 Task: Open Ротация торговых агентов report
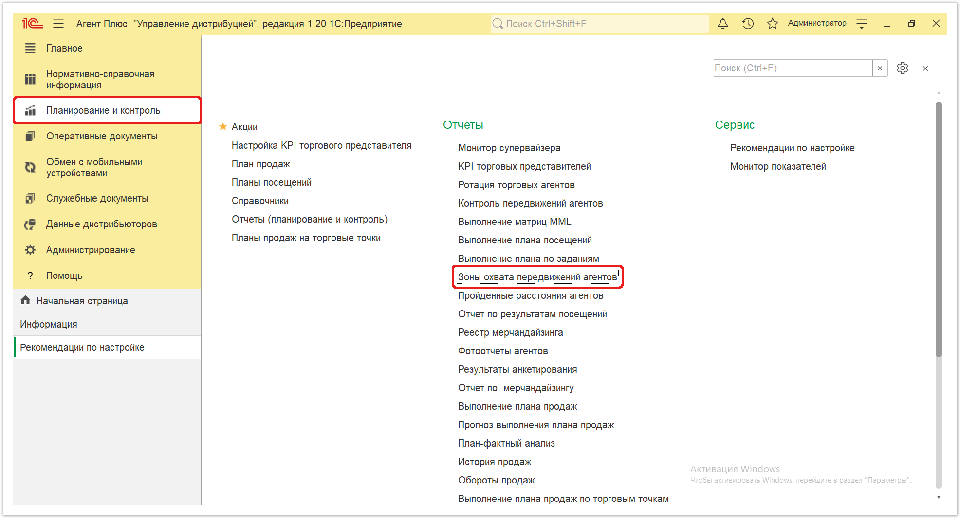pyautogui.click(x=517, y=185)
